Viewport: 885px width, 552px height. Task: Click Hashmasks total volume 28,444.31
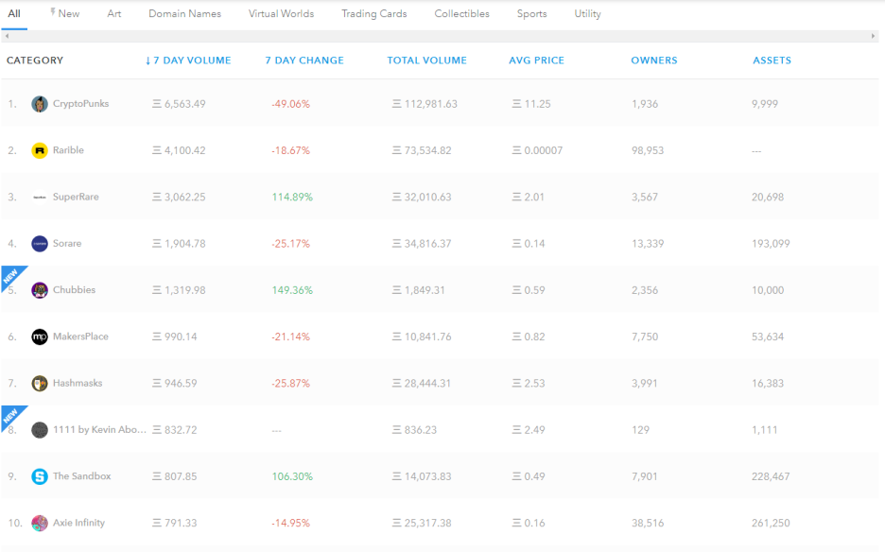pyautogui.click(x=422, y=383)
